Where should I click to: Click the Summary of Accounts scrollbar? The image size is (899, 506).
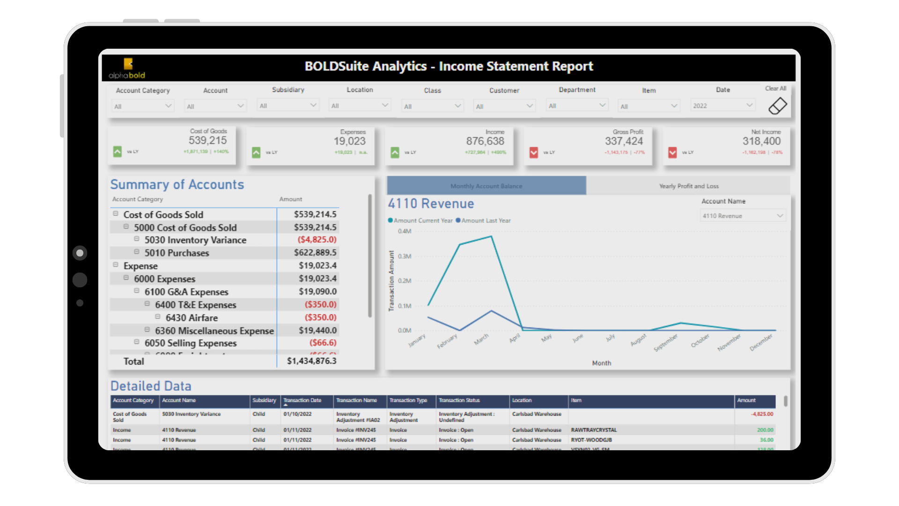pos(369,256)
